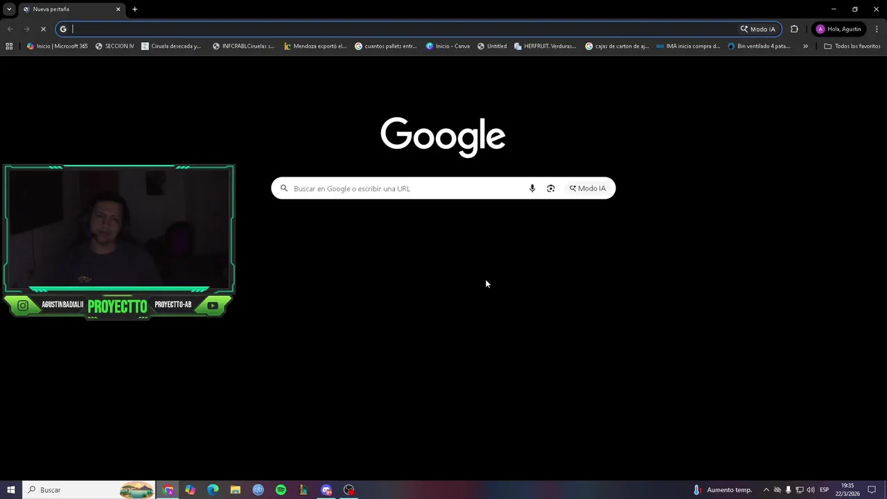Image resolution: width=887 pixels, height=499 pixels.
Task: Open Todos los favoritos folder
Action: [x=852, y=46]
